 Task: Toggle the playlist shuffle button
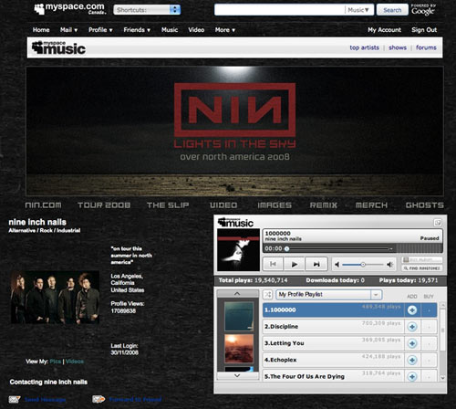[267, 294]
